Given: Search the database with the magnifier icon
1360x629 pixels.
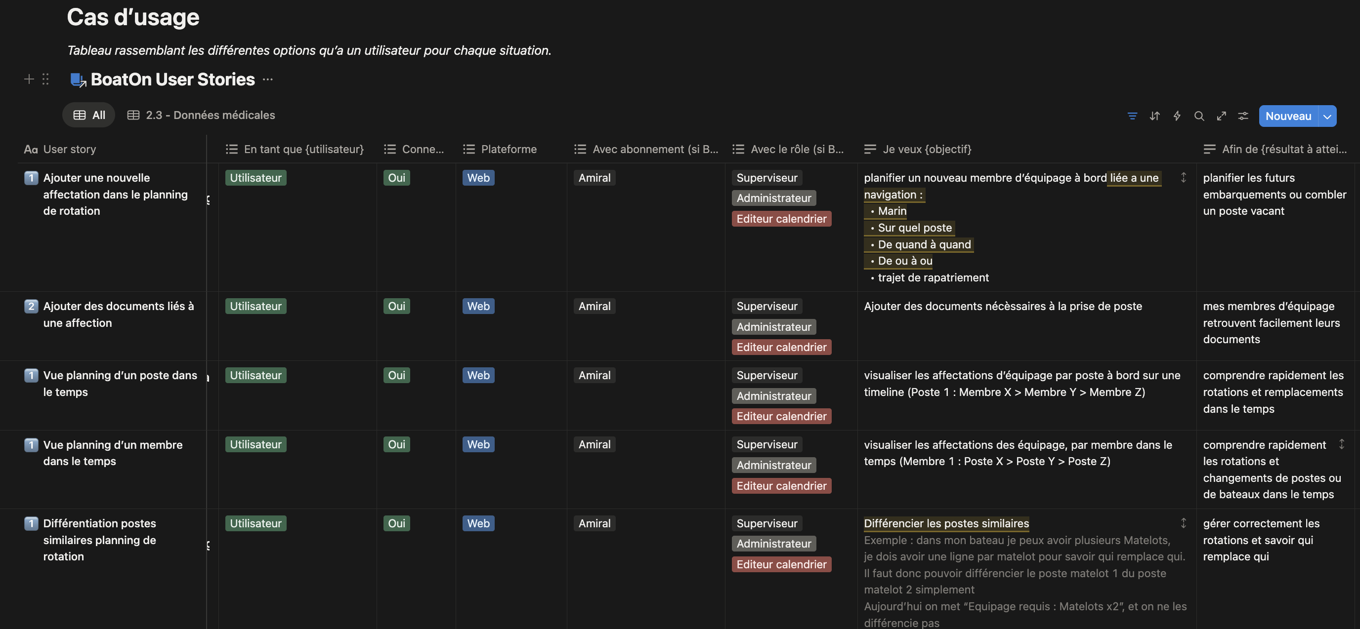Looking at the screenshot, I should click(x=1199, y=116).
